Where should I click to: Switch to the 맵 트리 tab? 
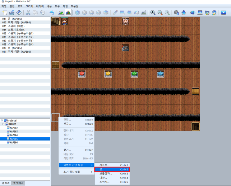(6, 183)
